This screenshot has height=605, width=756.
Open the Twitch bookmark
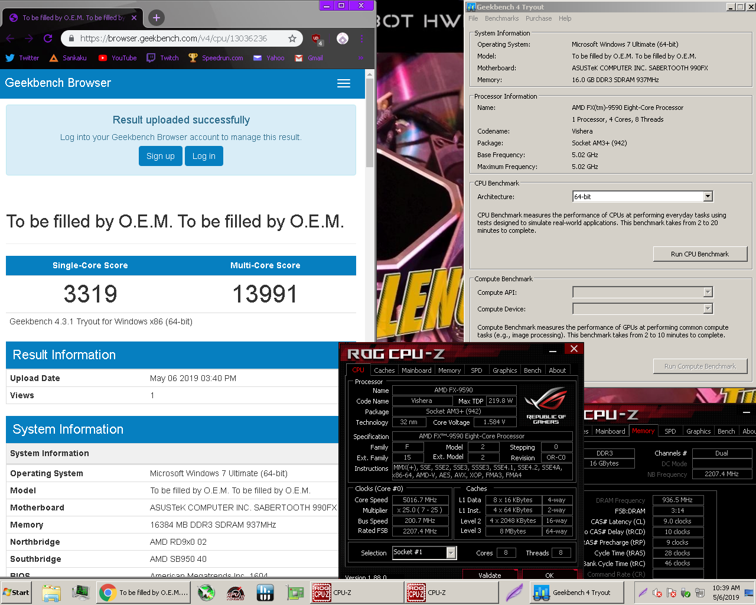162,58
